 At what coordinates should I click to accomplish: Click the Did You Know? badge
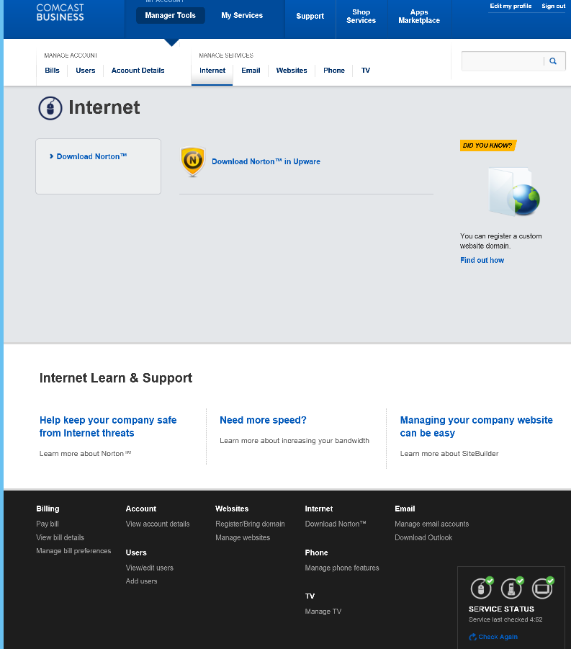487,146
